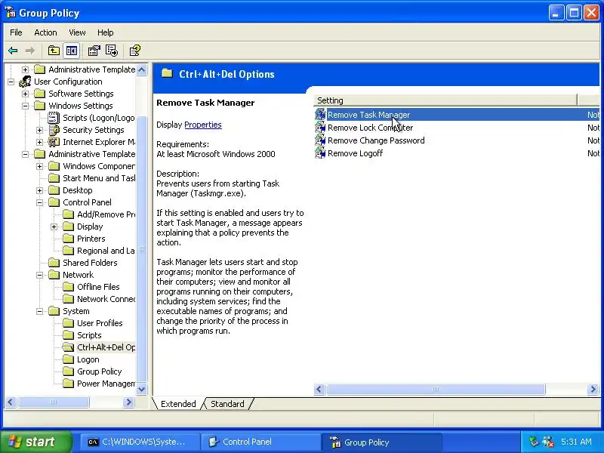Viewport: 604px width, 453px height.
Task: Select the Start Menu and Taskbar folder
Action: (99, 178)
